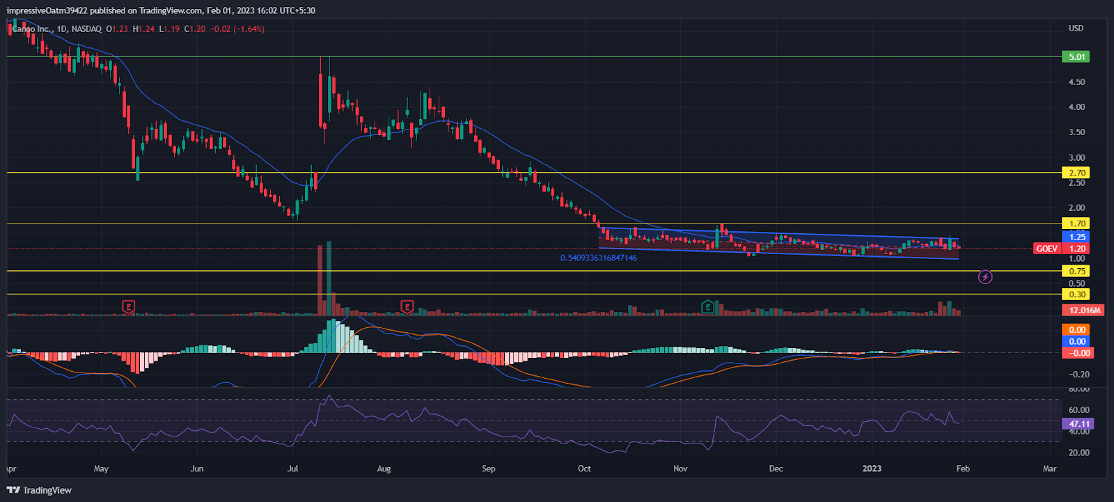Click the open value O1.23
Screen dimensions: 1114x502
(117, 29)
